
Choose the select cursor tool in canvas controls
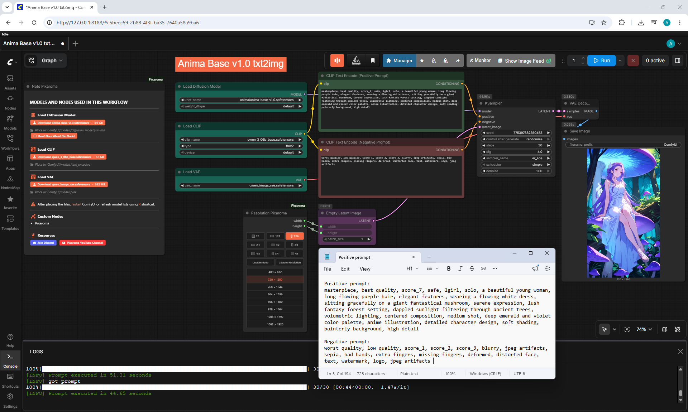[x=605, y=329]
